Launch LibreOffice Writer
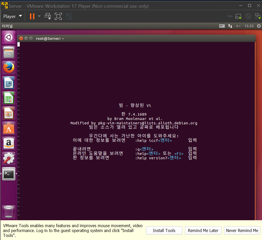262x240 pixels. coord(9,83)
